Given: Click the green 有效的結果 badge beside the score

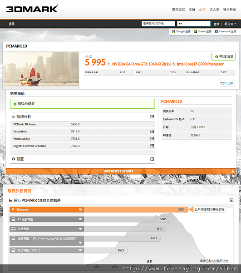Looking at the screenshot, I should [x=223, y=57].
